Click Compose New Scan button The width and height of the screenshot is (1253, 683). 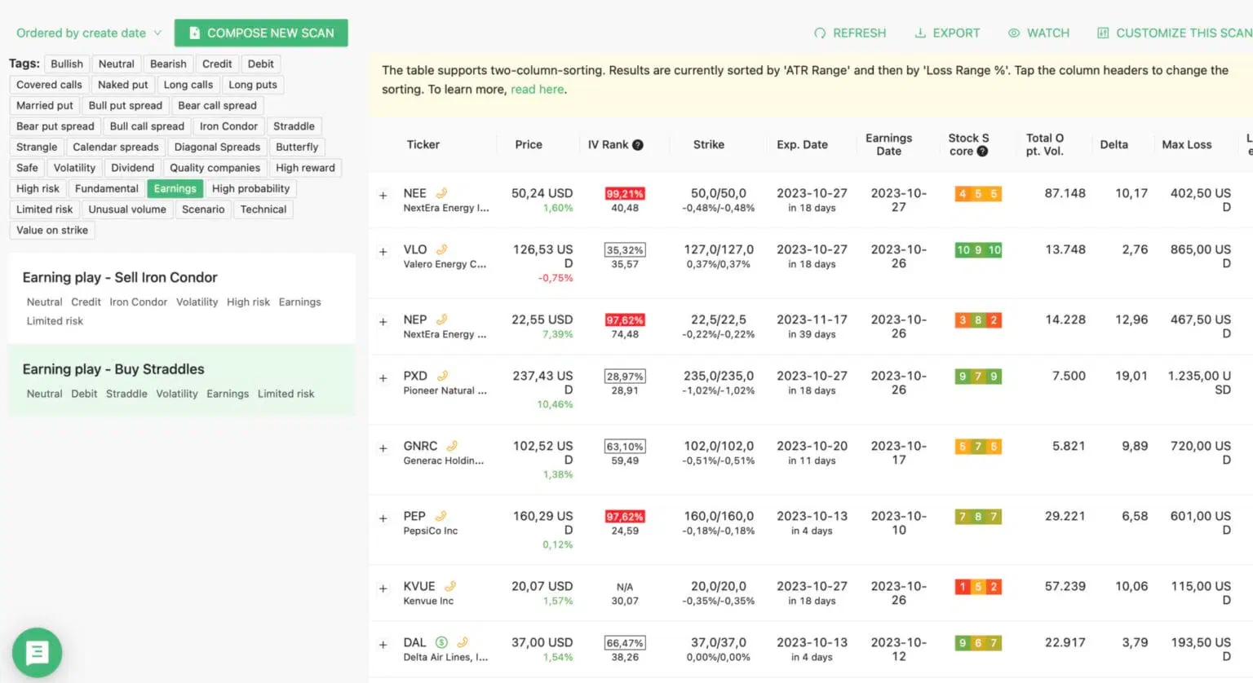[x=261, y=33]
